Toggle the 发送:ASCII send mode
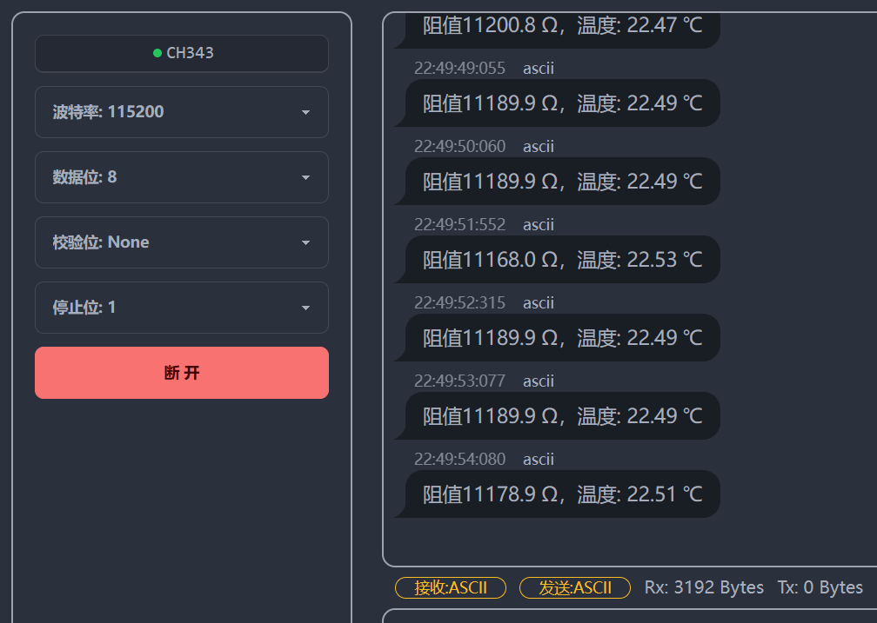 click(x=574, y=588)
